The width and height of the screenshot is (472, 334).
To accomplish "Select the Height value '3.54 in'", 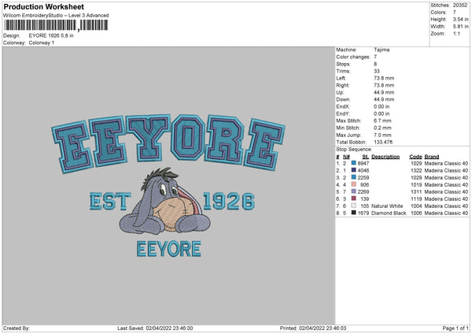I will click(x=460, y=19).
